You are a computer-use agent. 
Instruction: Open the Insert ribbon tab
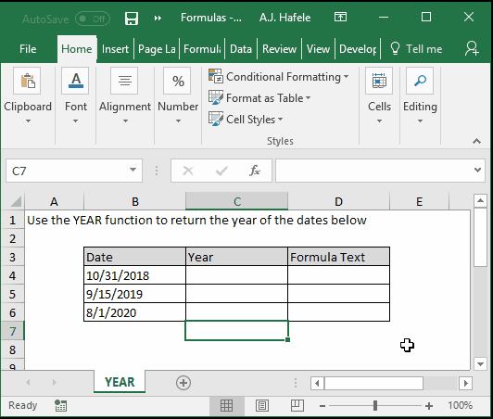(x=115, y=49)
